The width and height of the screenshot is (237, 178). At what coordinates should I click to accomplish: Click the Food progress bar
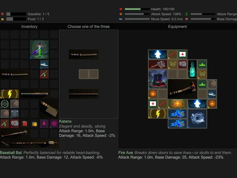pyautogui.click(x=16, y=19)
